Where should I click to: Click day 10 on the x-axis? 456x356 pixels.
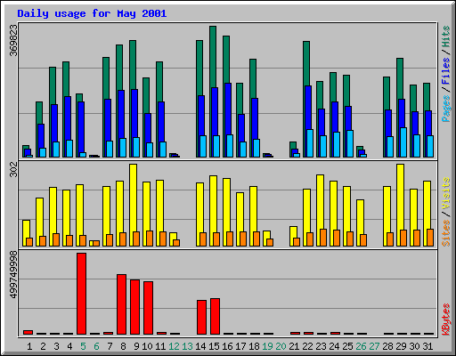pyautogui.click(x=147, y=346)
